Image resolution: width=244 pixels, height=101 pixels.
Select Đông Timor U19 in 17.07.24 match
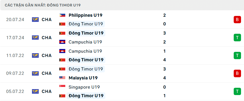coord(86,33)
